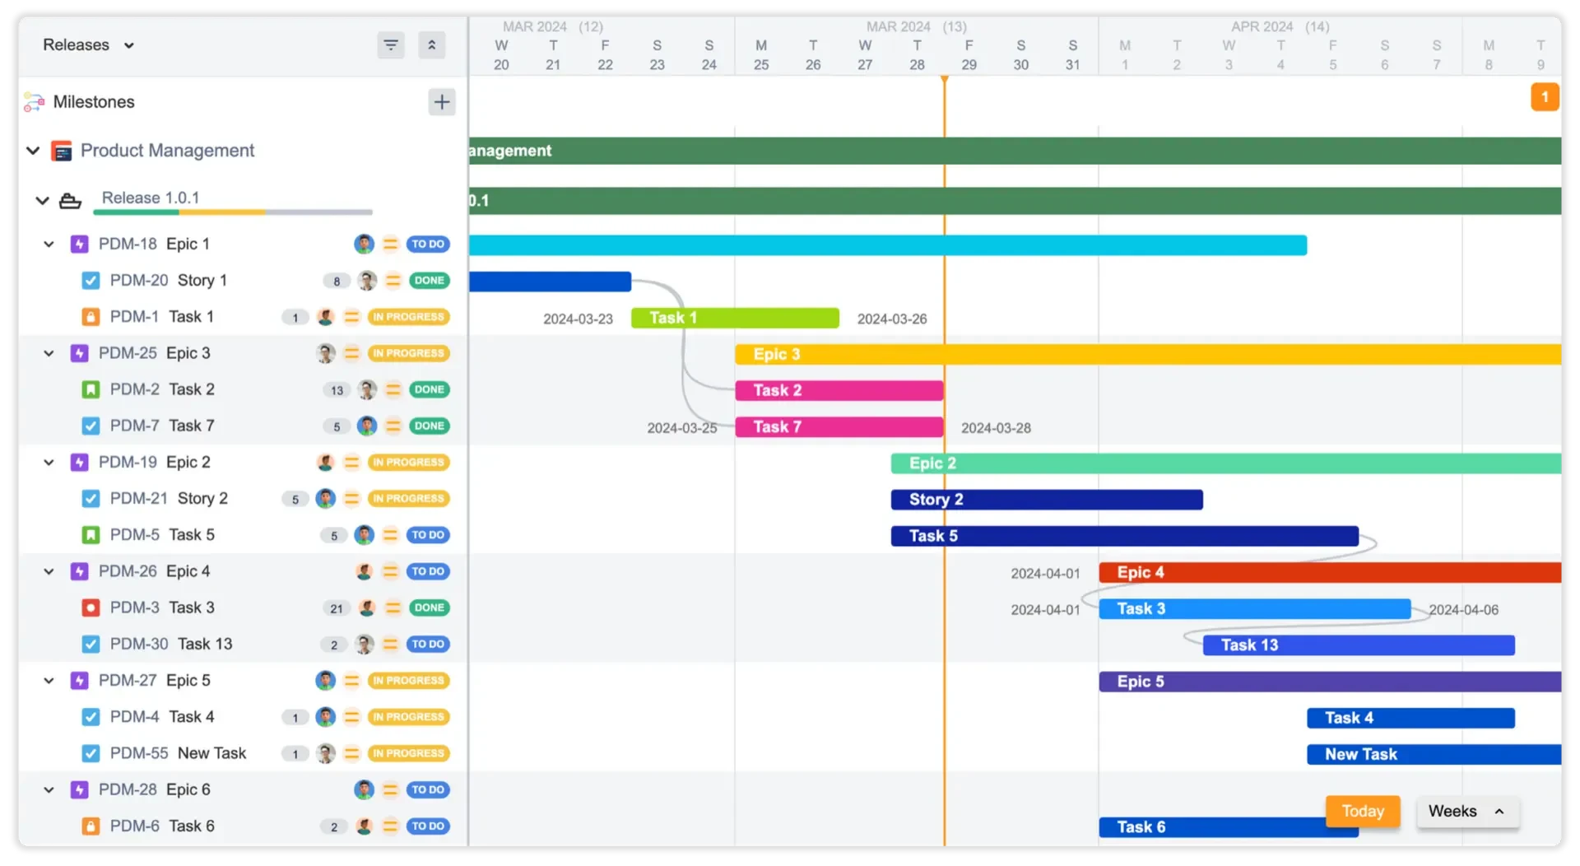Open the Weeks zoom level dropdown
Image resolution: width=1580 pixels, height=866 pixels.
click(x=1467, y=811)
